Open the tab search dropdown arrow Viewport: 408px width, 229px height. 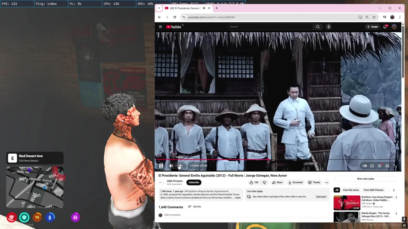[x=159, y=8]
